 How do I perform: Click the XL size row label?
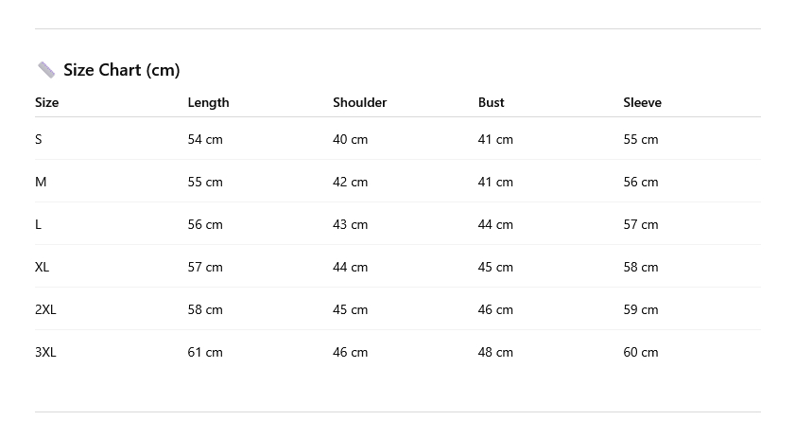pos(43,267)
